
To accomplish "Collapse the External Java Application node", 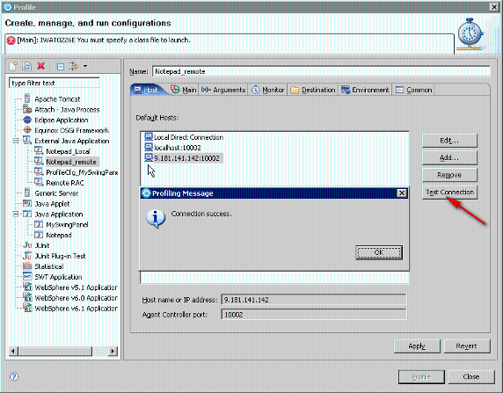I will [x=16, y=141].
